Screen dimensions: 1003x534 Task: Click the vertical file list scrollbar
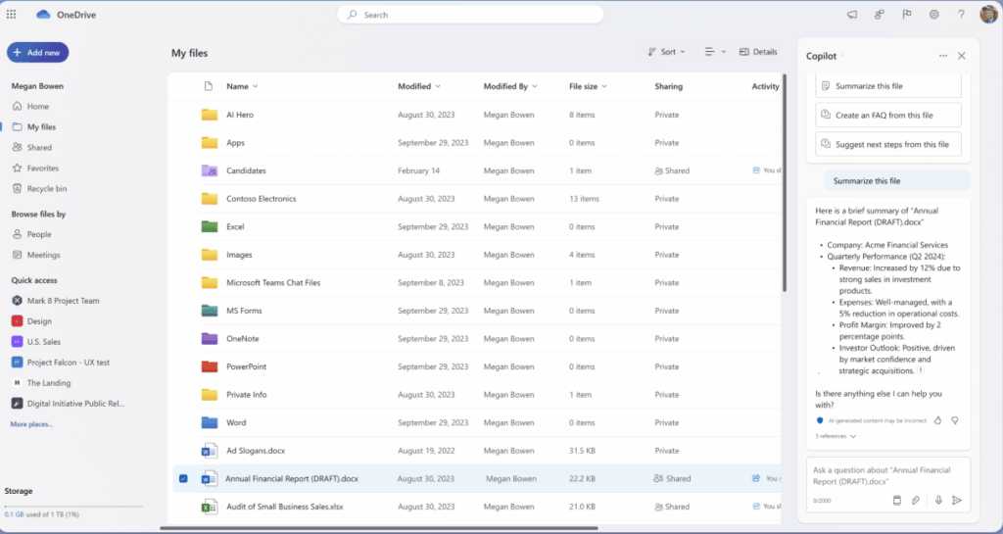(x=785, y=184)
